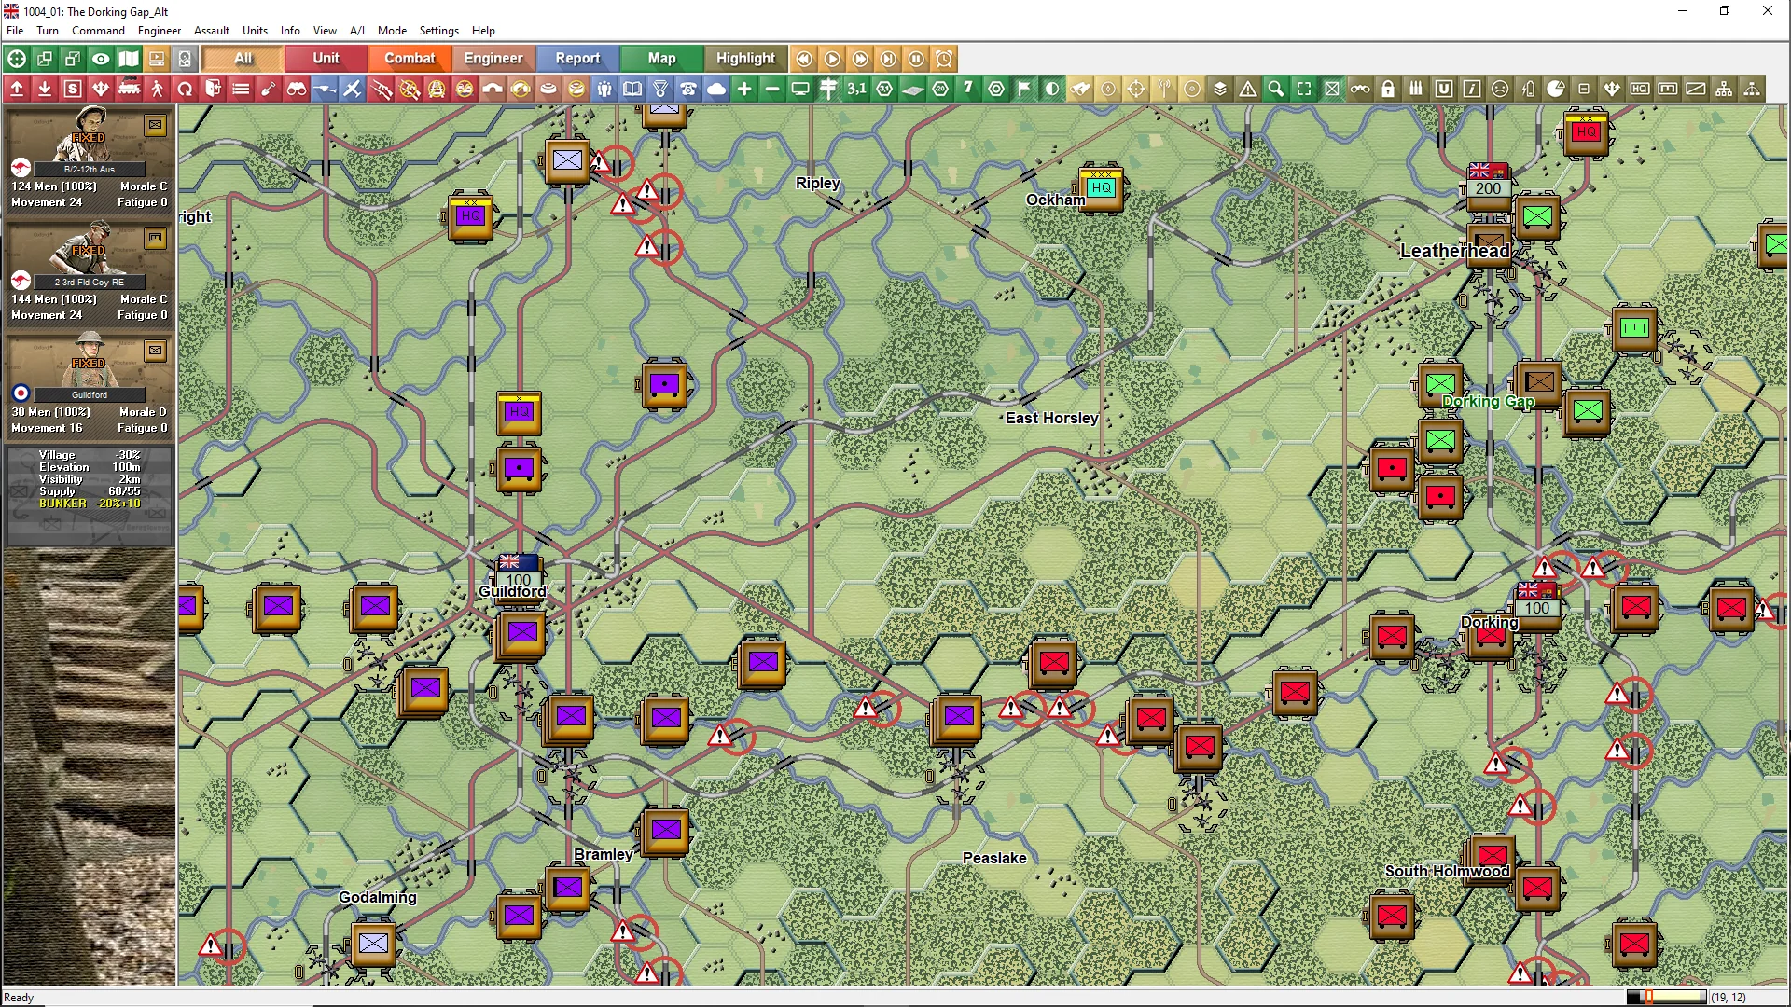Click the telephone icon in toolbar
The width and height of the screenshot is (1791, 1007).
(x=688, y=89)
